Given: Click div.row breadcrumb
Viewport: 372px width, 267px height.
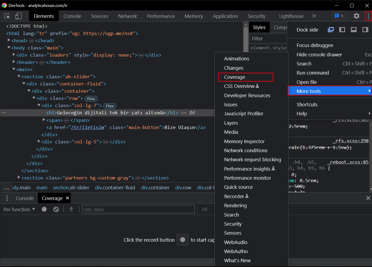Looking at the screenshot, I should [x=183, y=188].
